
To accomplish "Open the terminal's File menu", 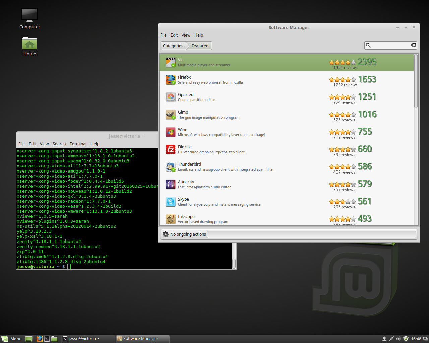I will pyautogui.click(x=21, y=144).
